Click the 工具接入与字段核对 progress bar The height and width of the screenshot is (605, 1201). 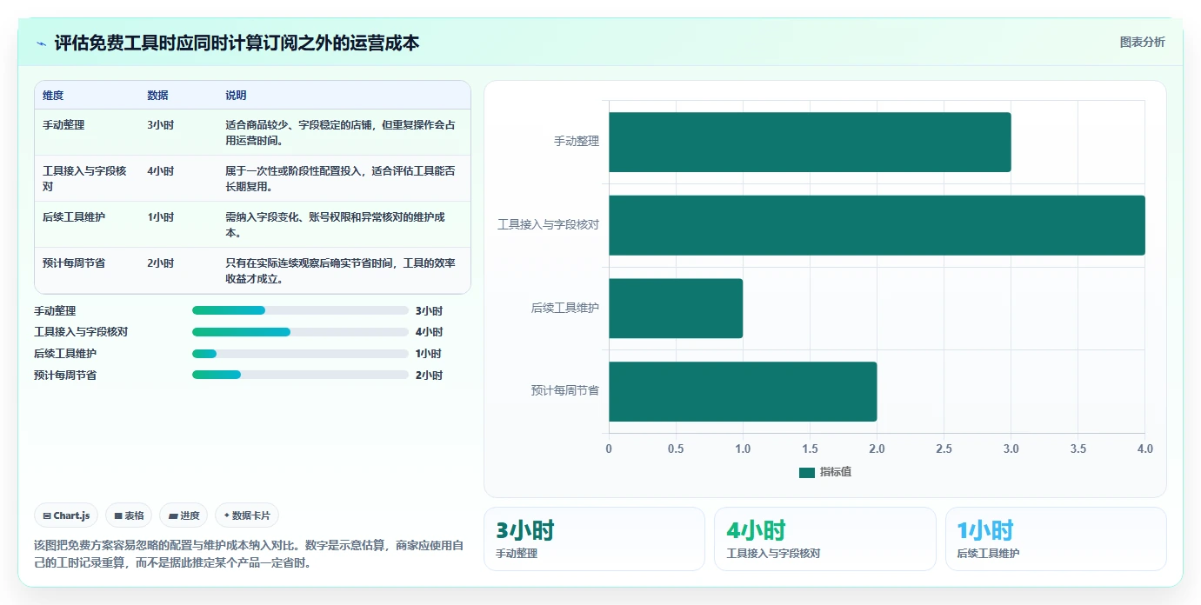click(x=300, y=332)
